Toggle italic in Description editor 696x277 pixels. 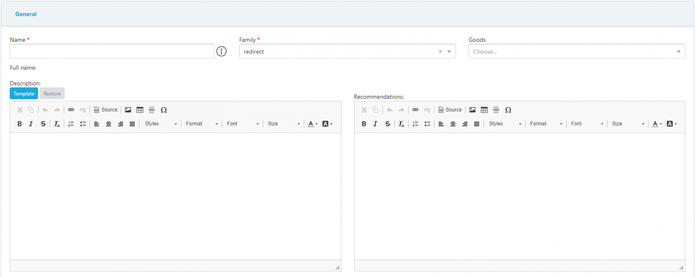(x=31, y=124)
